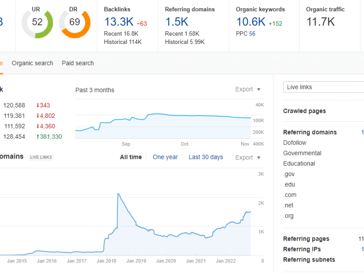The width and height of the screenshot is (364, 273).
Task: Click the +152 organic keywords change
Action: pyautogui.click(x=275, y=24)
